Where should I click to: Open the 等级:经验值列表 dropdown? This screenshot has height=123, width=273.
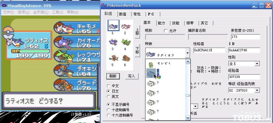(257, 90)
